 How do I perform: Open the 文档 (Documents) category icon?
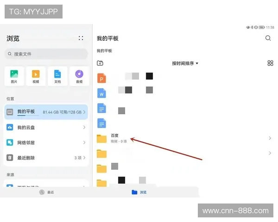coord(57,76)
